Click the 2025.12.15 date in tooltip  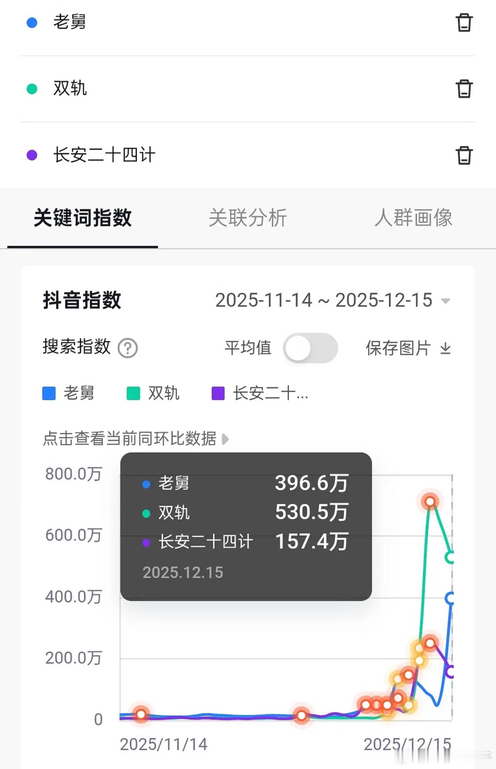(183, 573)
